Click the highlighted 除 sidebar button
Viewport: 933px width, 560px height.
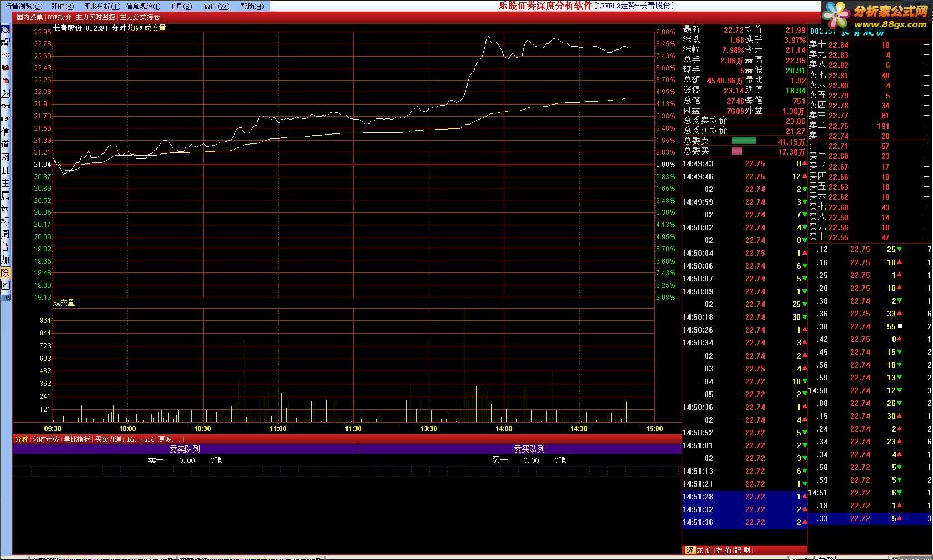[6, 272]
